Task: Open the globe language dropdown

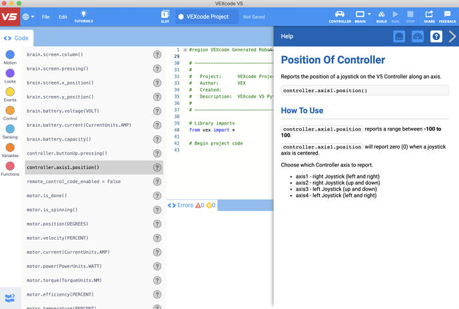Action: (29, 17)
